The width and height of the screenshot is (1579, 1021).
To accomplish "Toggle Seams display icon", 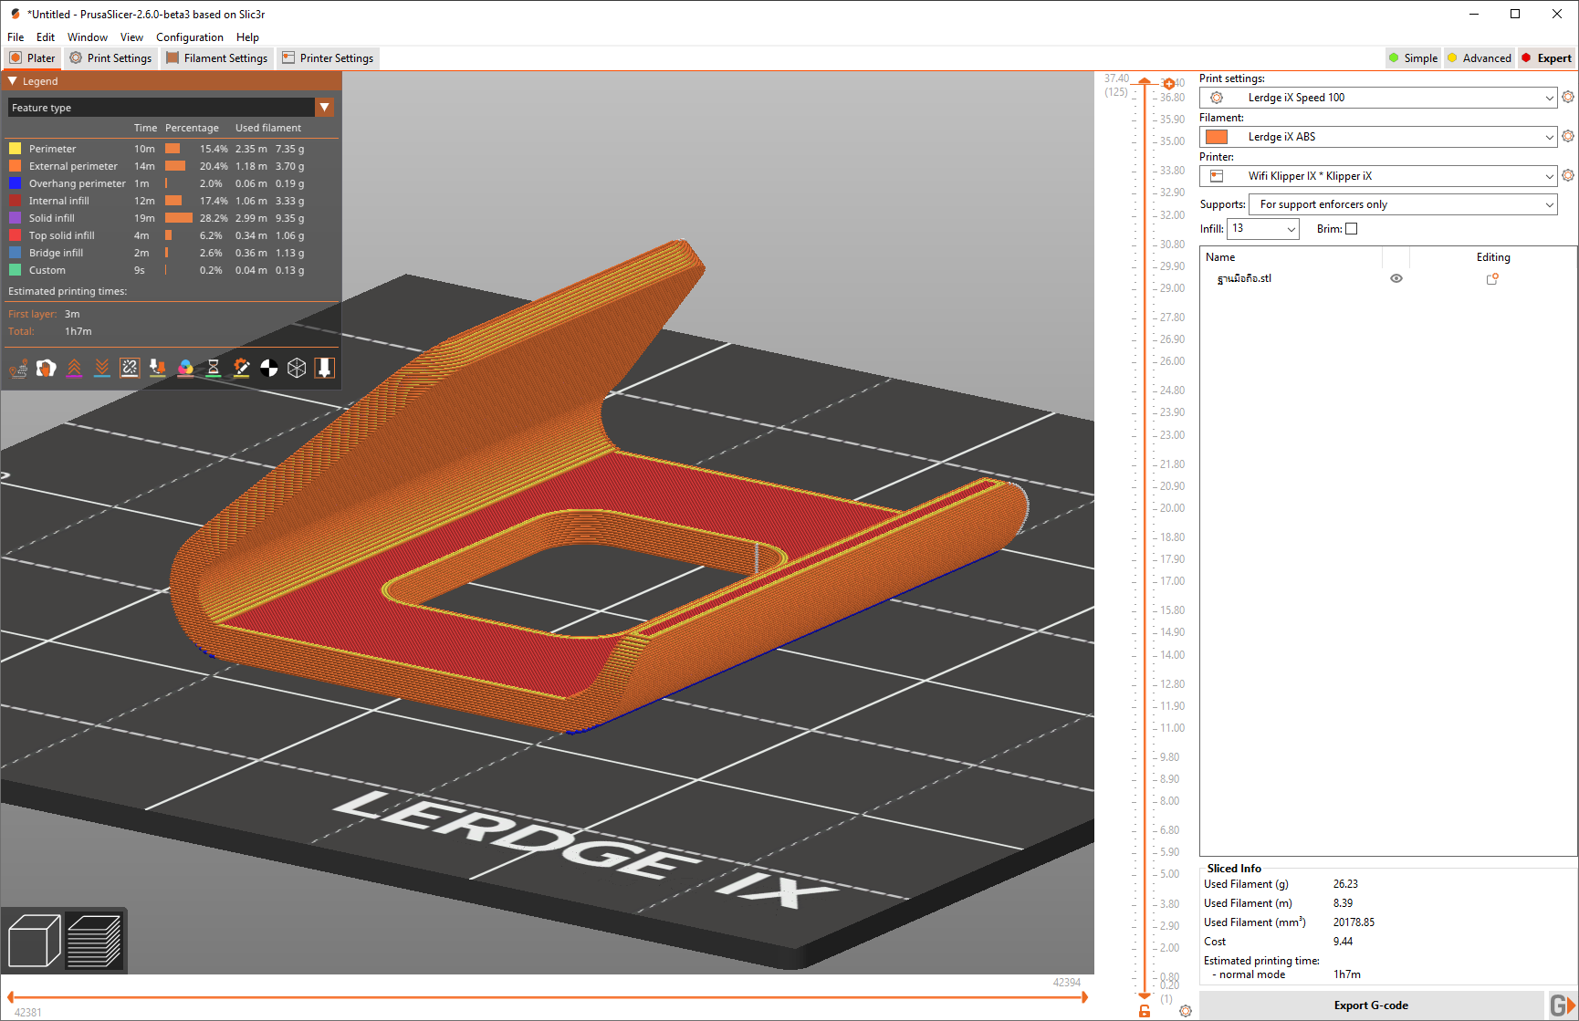I will pyautogui.click(x=130, y=368).
